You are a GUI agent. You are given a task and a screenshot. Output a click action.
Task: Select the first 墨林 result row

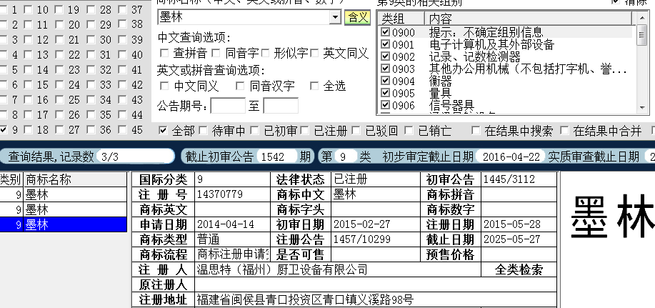click(63, 194)
